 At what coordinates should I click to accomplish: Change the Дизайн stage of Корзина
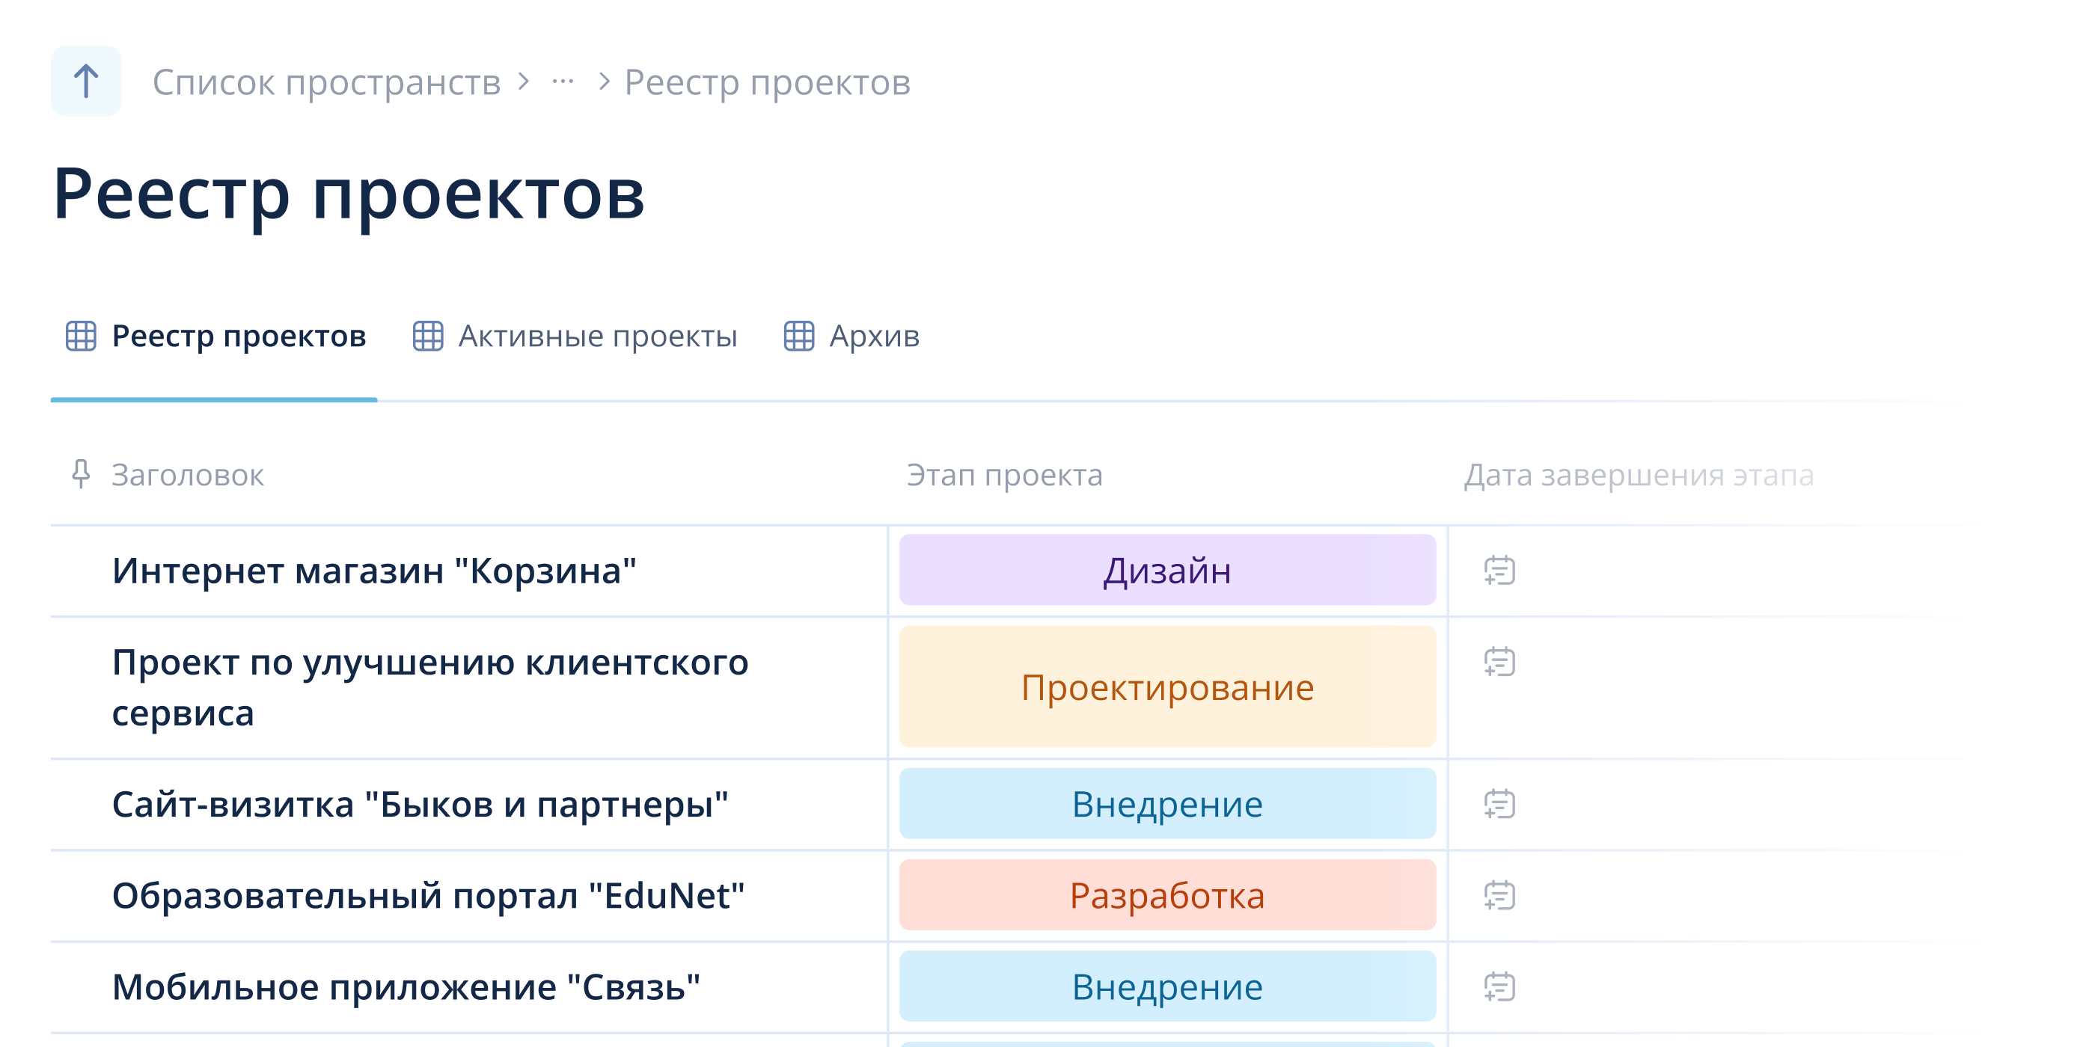(1167, 570)
